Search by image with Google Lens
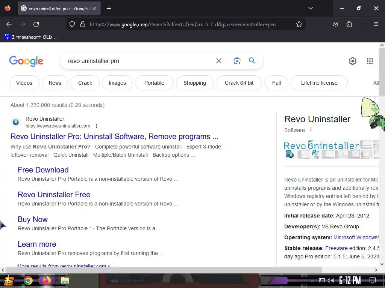 pos(237,61)
